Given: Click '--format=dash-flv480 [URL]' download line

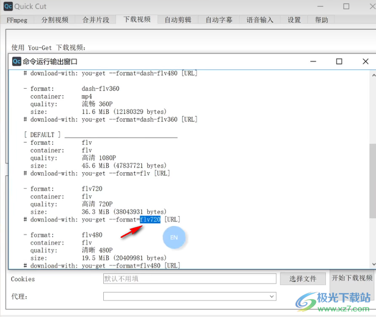Looking at the screenshot, I should pyautogui.click(x=153, y=73).
